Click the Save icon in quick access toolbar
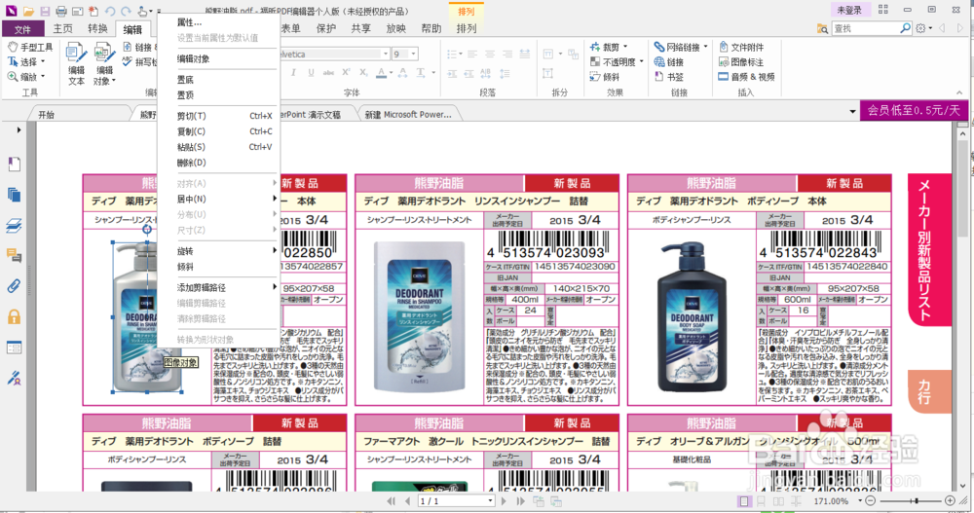The width and height of the screenshot is (974, 513). 45,11
